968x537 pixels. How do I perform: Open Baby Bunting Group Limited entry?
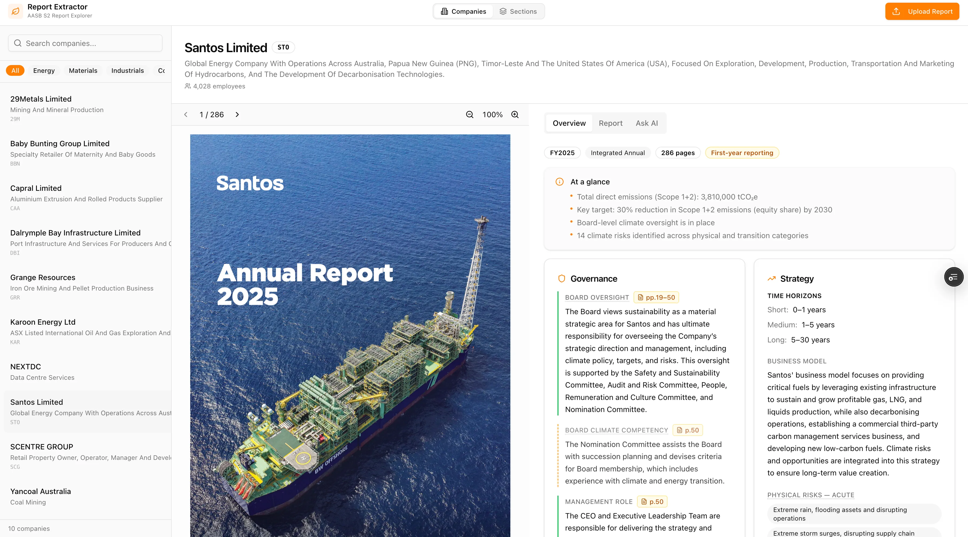click(87, 153)
